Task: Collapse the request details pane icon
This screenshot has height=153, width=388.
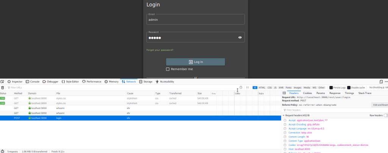Action: pyautogui.click(x=285, y=93)
